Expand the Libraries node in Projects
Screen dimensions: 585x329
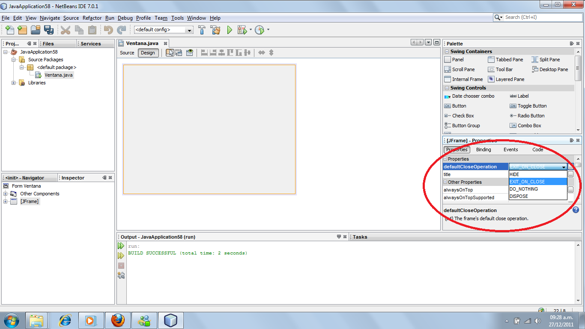click(x=13, y=83)
